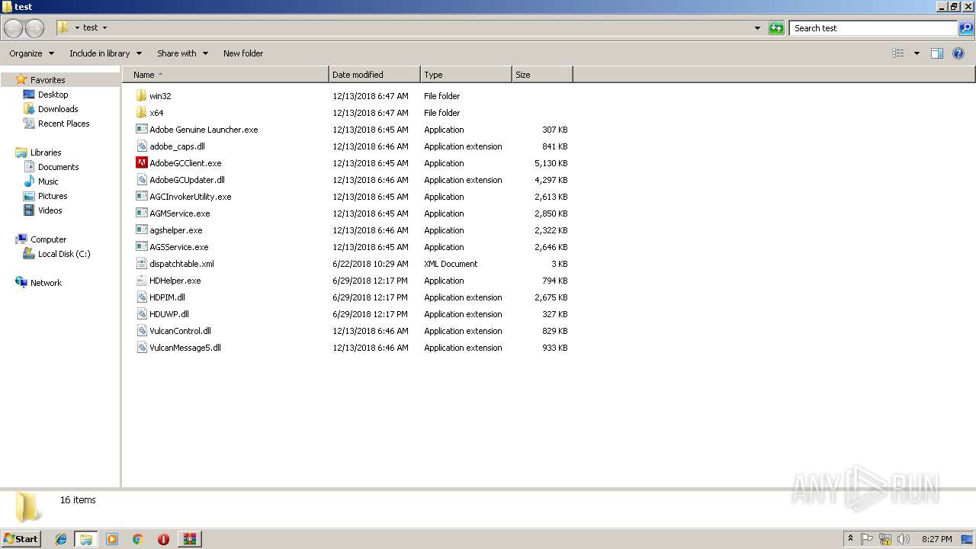This screenshot has width=976, height=549.
Task: Select the AdobeGCUpdater.dll file name
Action: tap(187, 180)
